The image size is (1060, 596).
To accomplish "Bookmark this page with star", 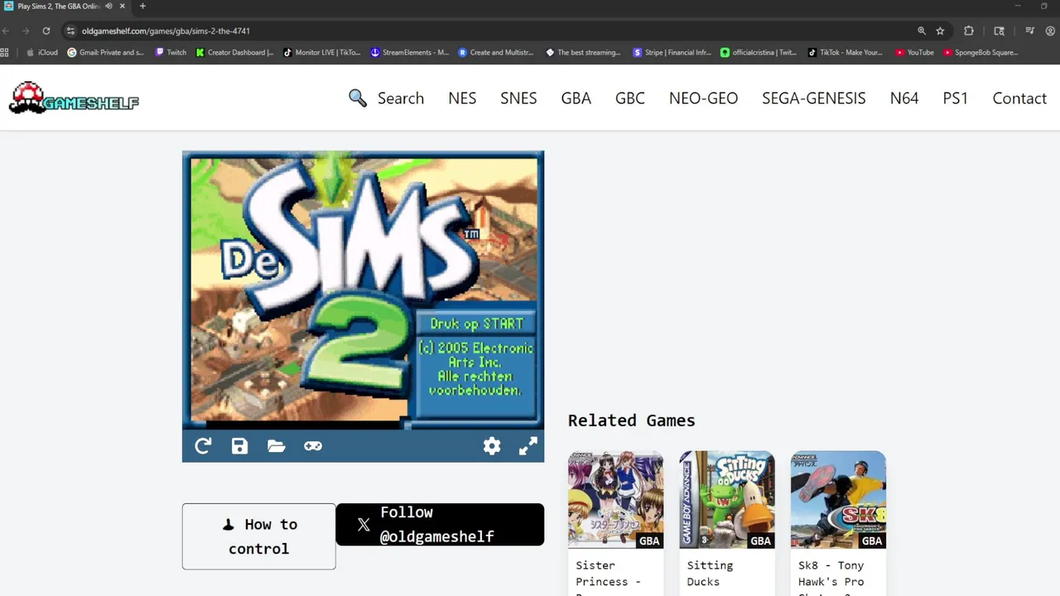I will coord(940,31).
